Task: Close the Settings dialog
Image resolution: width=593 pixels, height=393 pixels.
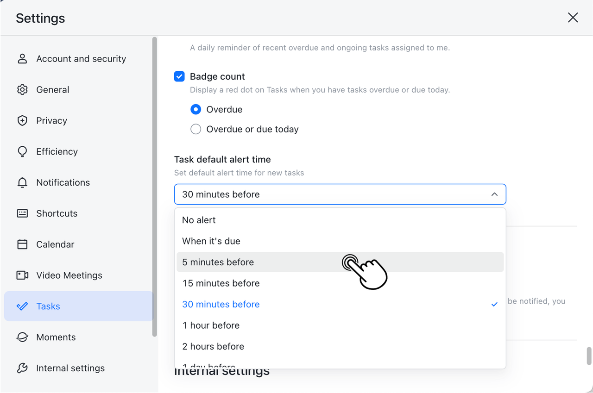Action: click(x=573, y=18)
